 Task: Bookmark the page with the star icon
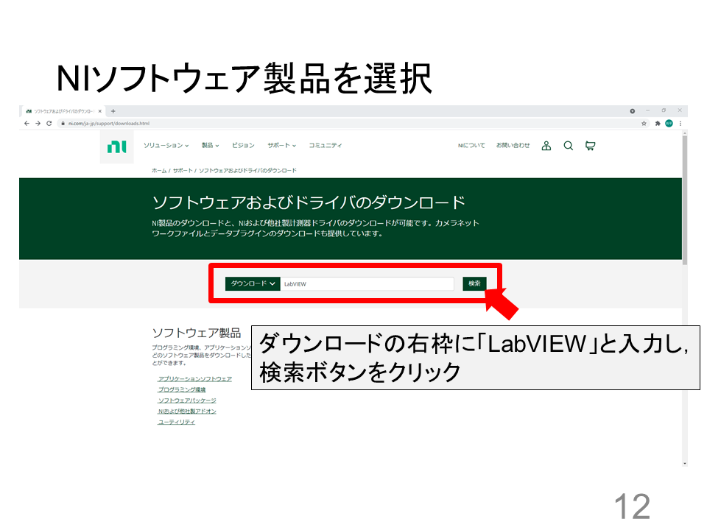tap(644, 124)
